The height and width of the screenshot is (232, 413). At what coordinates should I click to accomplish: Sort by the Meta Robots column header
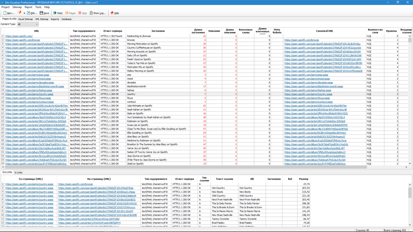(277, 31)
